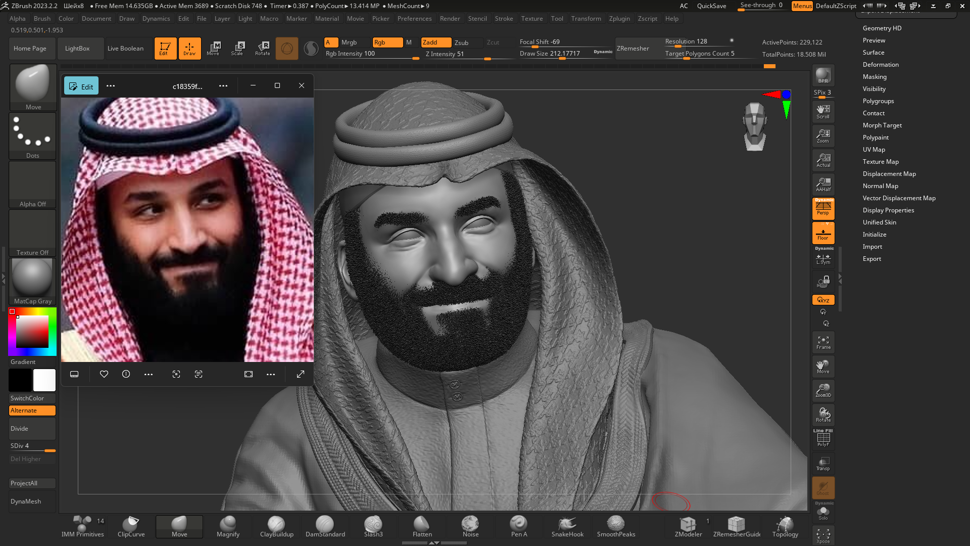
Task: Open the Stroke menu
Action: click(x=504, y=19)
